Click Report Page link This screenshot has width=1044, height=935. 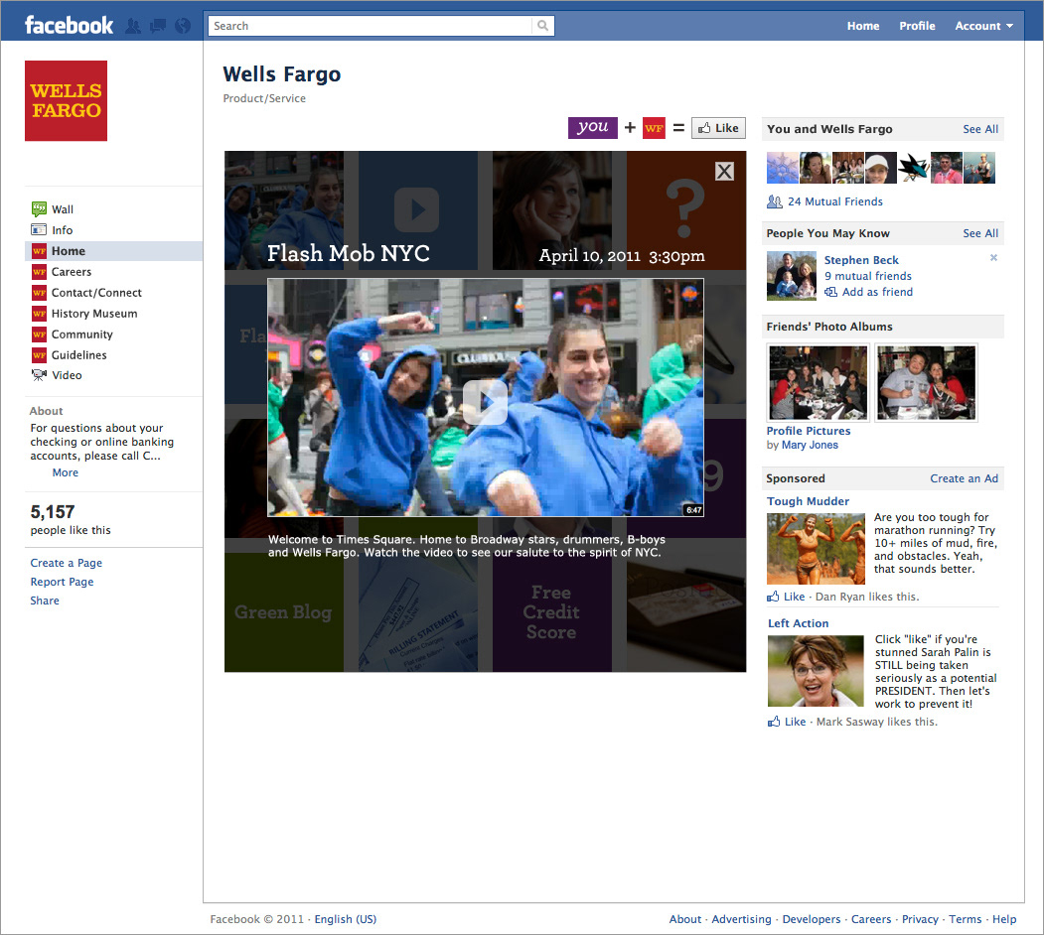click(x=62, y=582)
